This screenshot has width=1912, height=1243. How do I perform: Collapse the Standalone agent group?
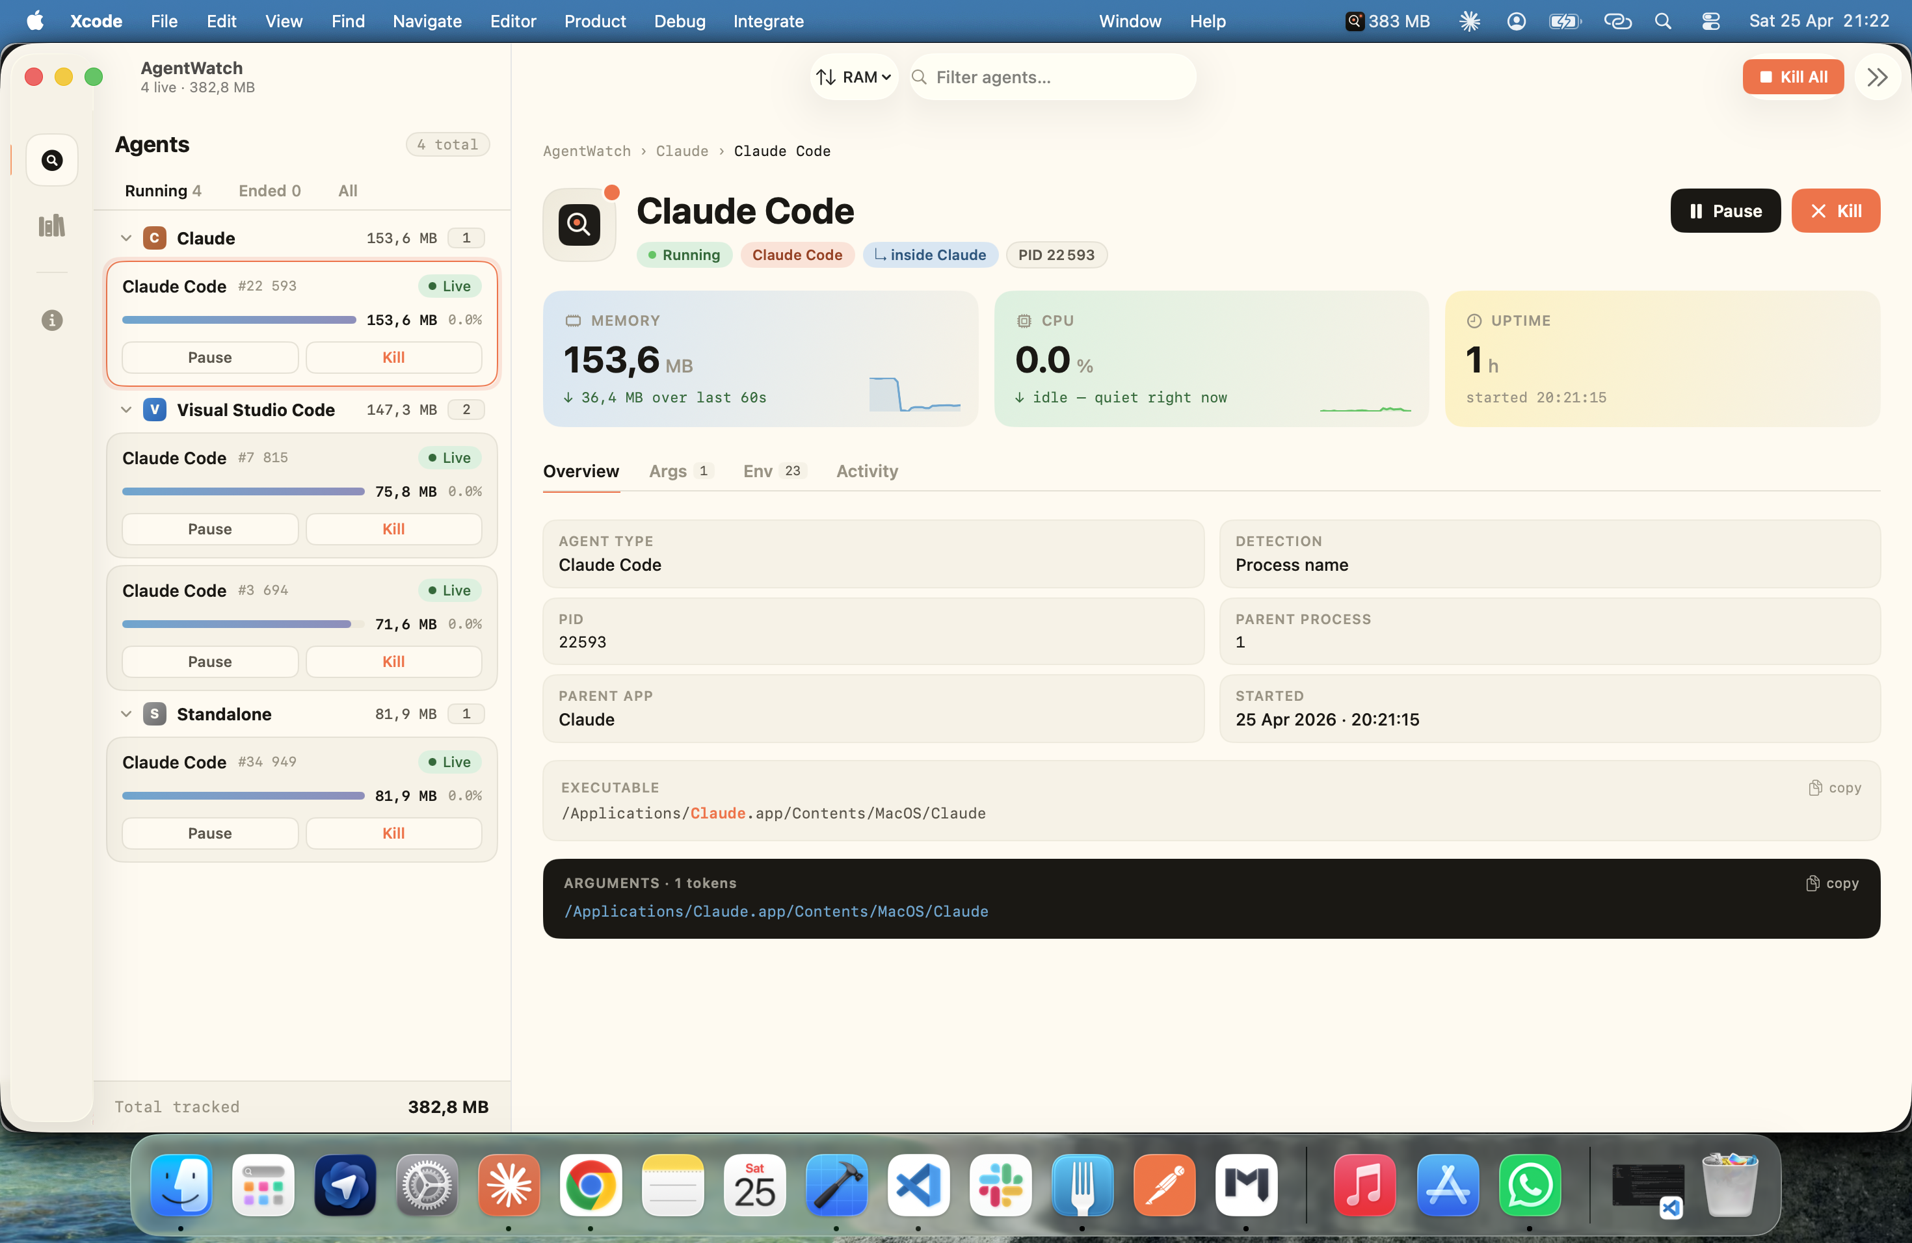pos(126,714)
